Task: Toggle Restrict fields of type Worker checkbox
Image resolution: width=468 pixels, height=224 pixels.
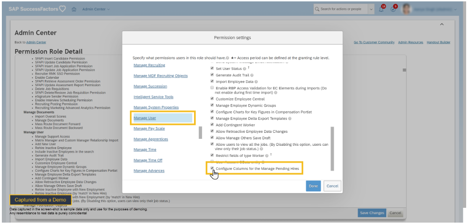Action: 212,156
